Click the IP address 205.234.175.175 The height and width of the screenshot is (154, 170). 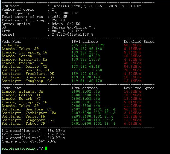(x=88, y=45)
